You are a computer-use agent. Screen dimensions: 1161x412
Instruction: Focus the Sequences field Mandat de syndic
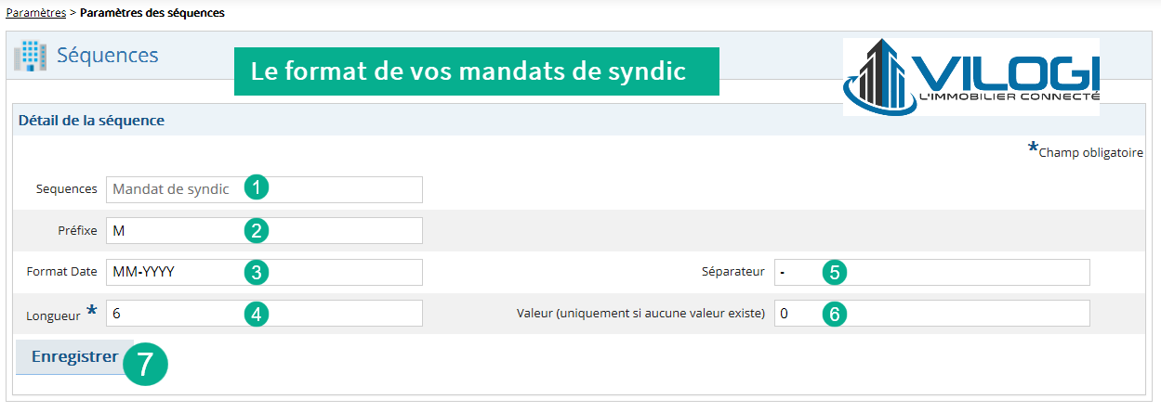pyautogui.click(x=264, y=189)
